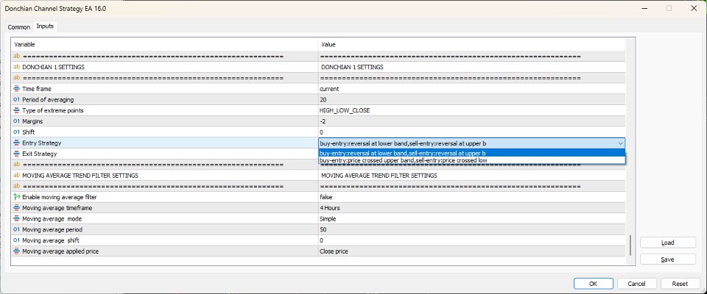Image resolution: width=707 pixels, height=294 pixels.
Task: Edit the Period of averaging value 20
Action: (471, 100)
